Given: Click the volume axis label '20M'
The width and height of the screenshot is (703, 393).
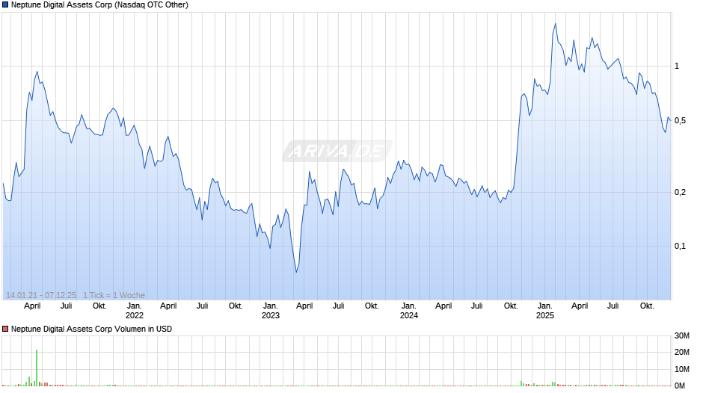Looking at the screenshot, I should click(682, 352).
